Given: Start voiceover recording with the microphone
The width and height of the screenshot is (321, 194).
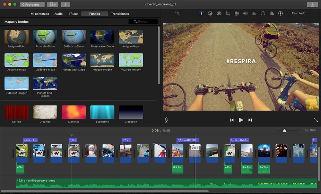Looking at the screenshot, I should [x=166, y=120].
